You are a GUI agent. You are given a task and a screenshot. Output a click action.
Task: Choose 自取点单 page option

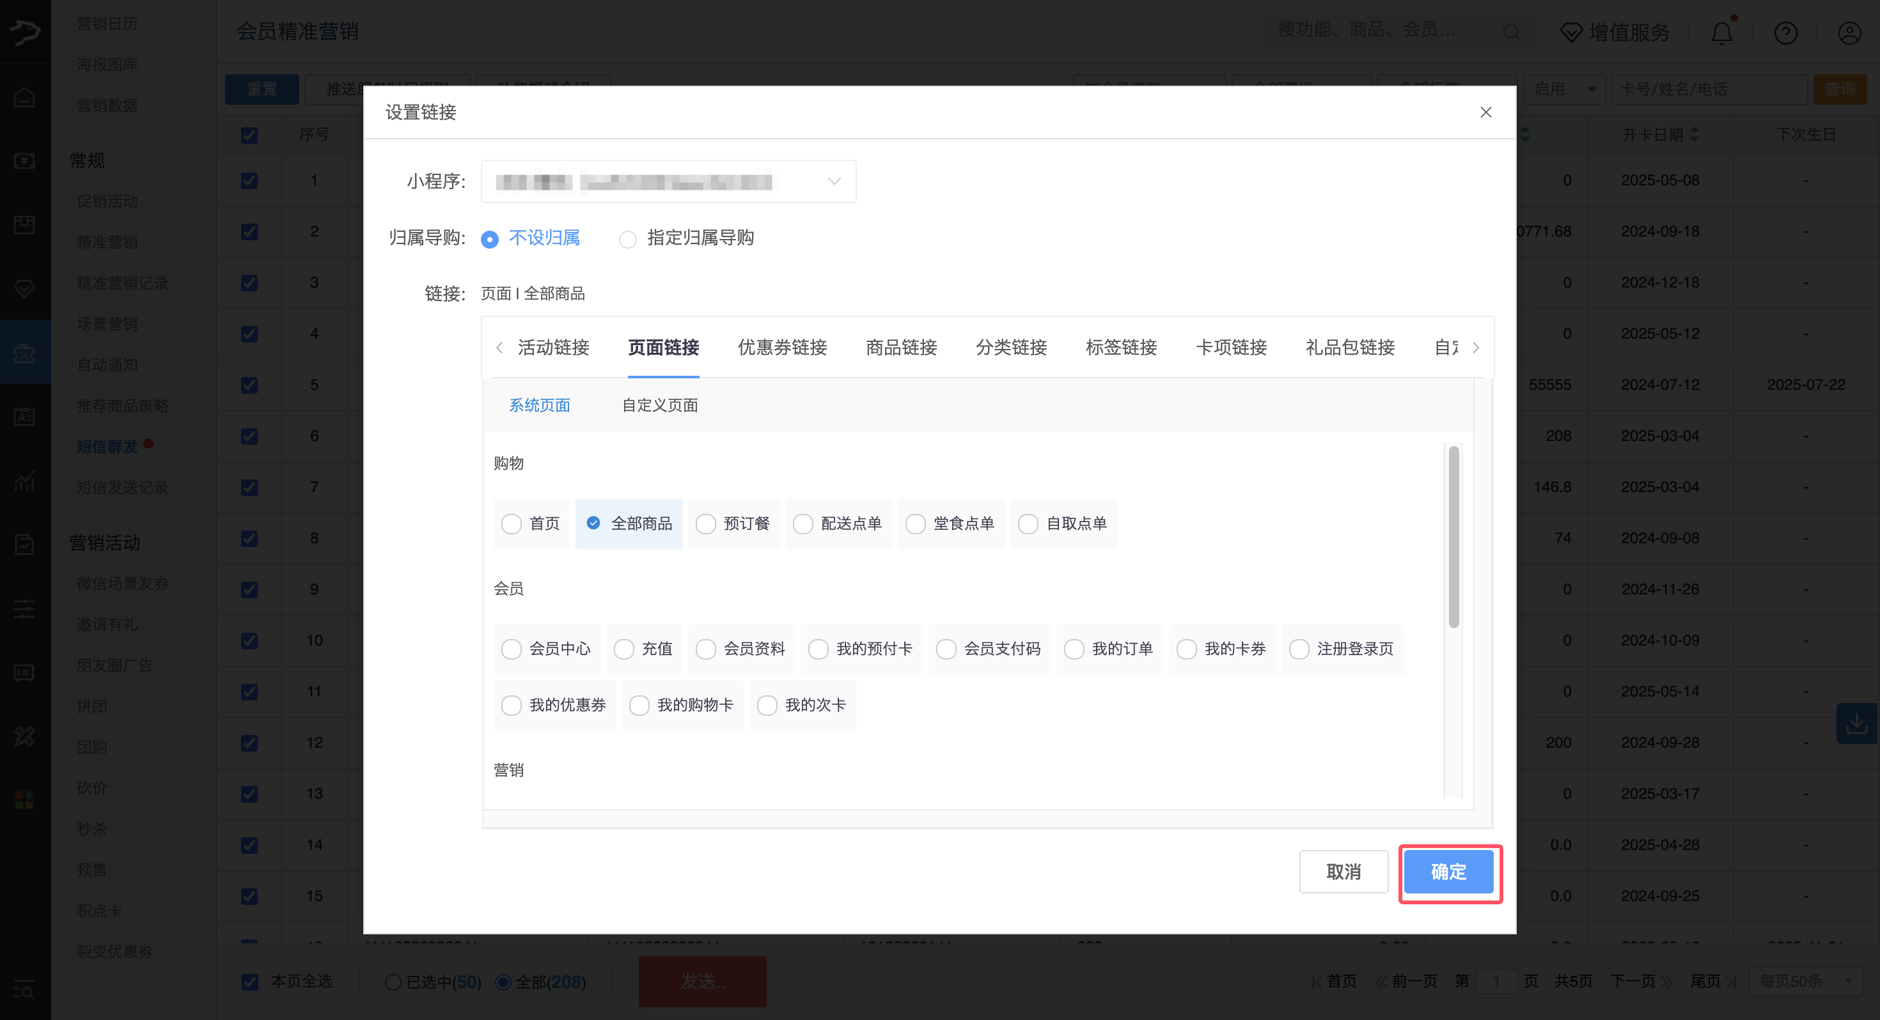[1063, 524]
